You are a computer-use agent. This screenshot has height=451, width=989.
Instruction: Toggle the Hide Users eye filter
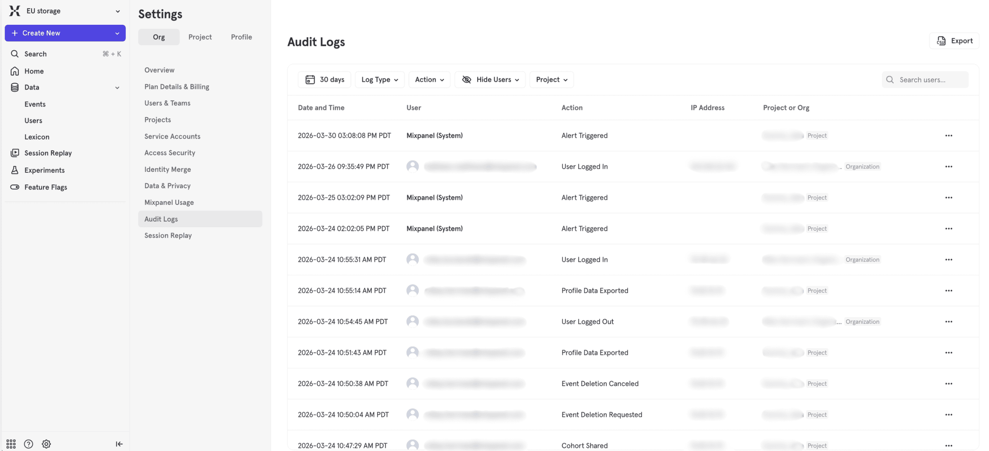click(490, 80)
